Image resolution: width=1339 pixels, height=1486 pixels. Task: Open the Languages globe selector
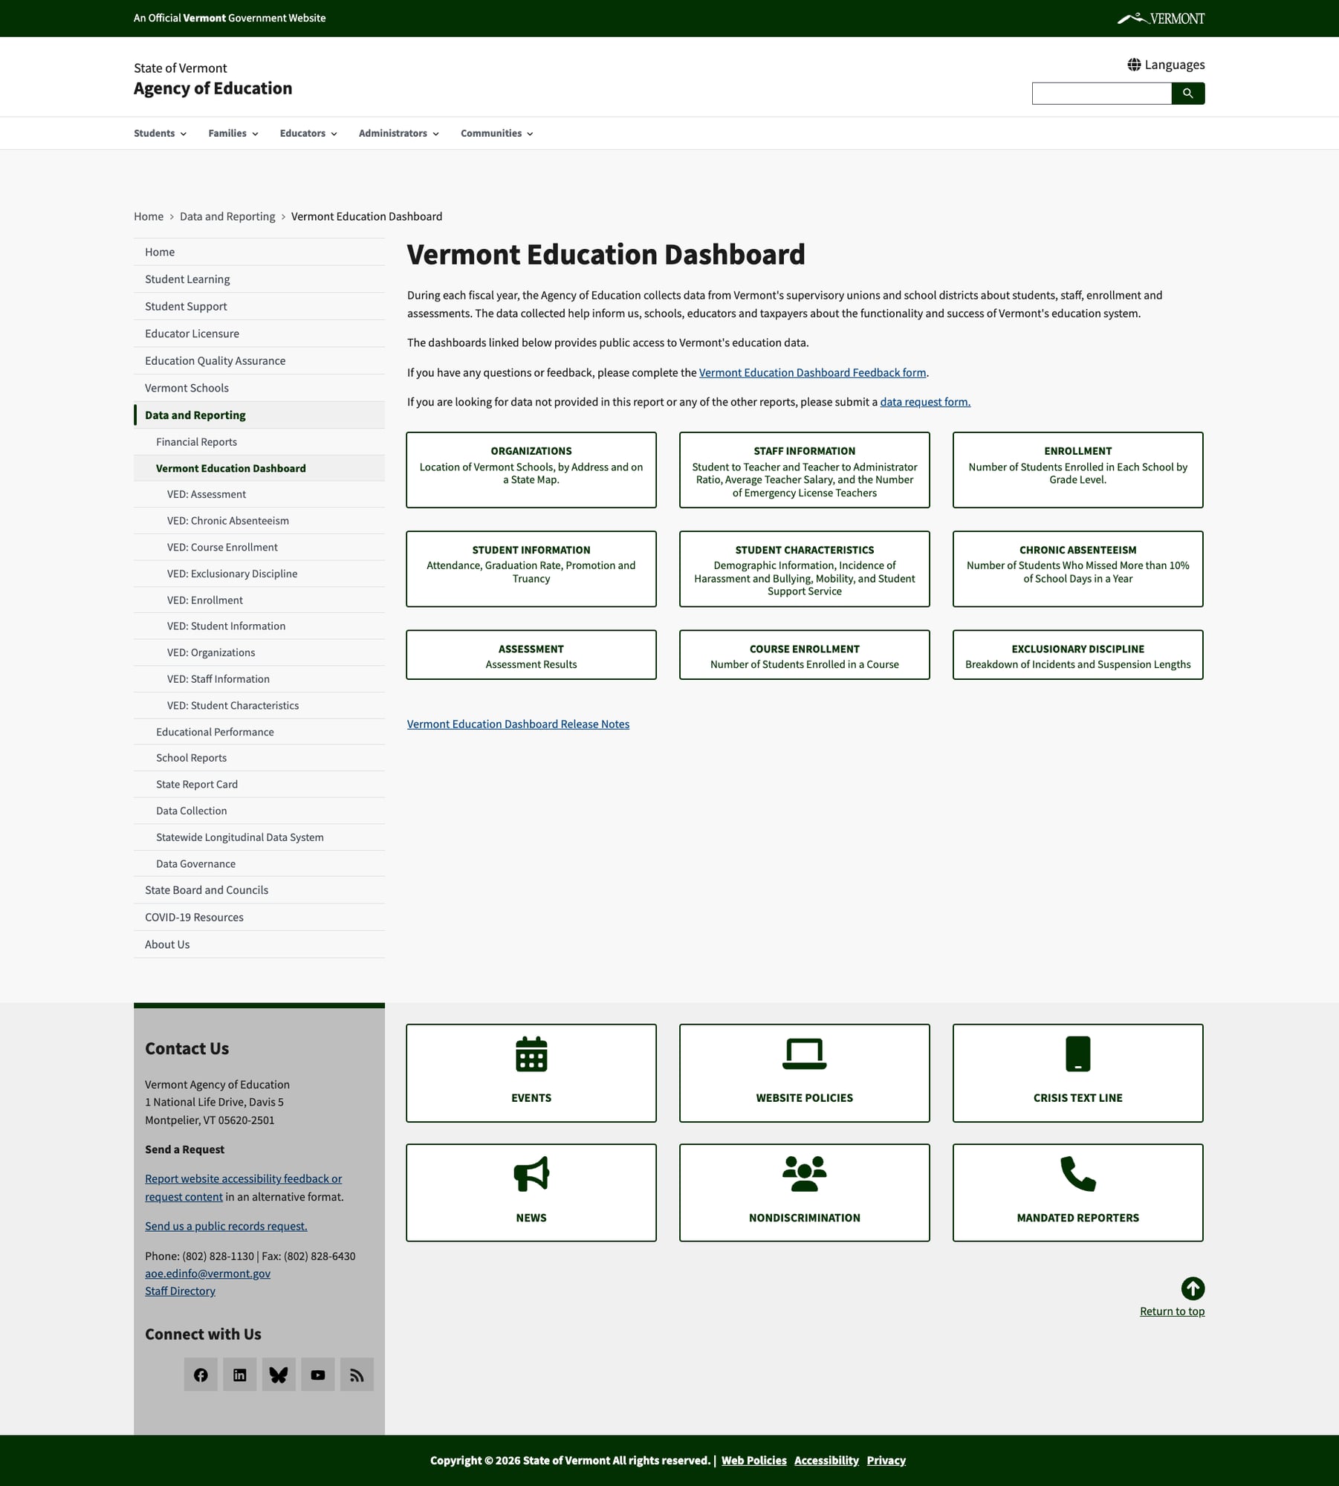point(1166,65)
